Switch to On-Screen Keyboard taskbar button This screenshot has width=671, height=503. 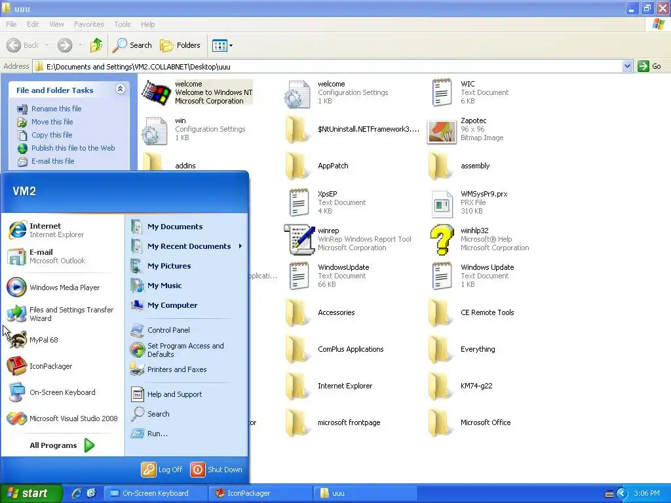[x=156, y=494]
